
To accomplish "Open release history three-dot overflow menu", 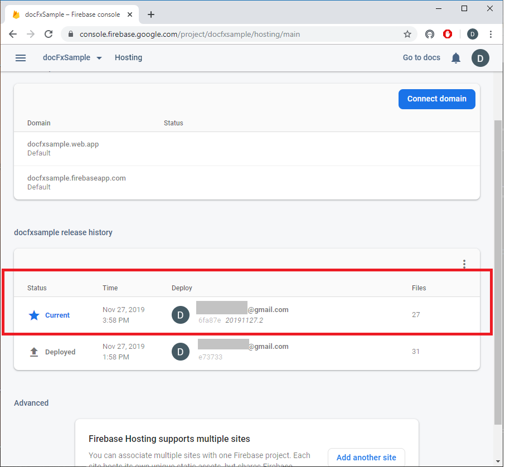I will point(464,264).
